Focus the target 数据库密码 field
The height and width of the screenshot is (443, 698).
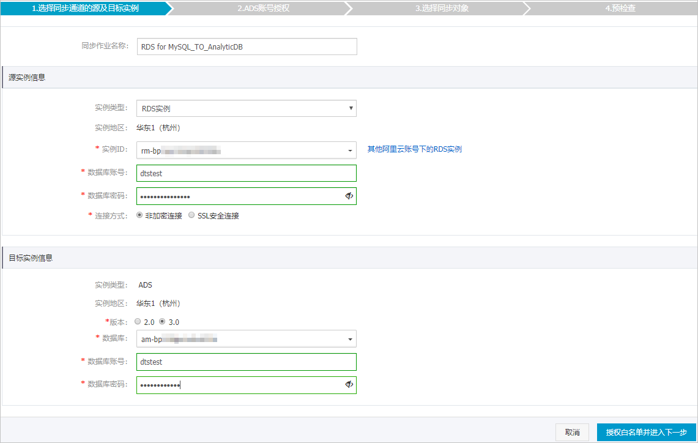(246, 385)
